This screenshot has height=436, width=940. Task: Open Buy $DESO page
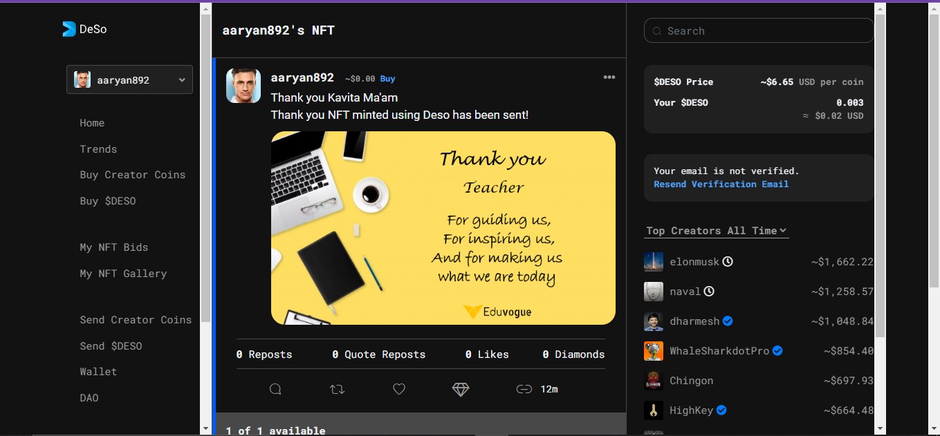point(108,201)
